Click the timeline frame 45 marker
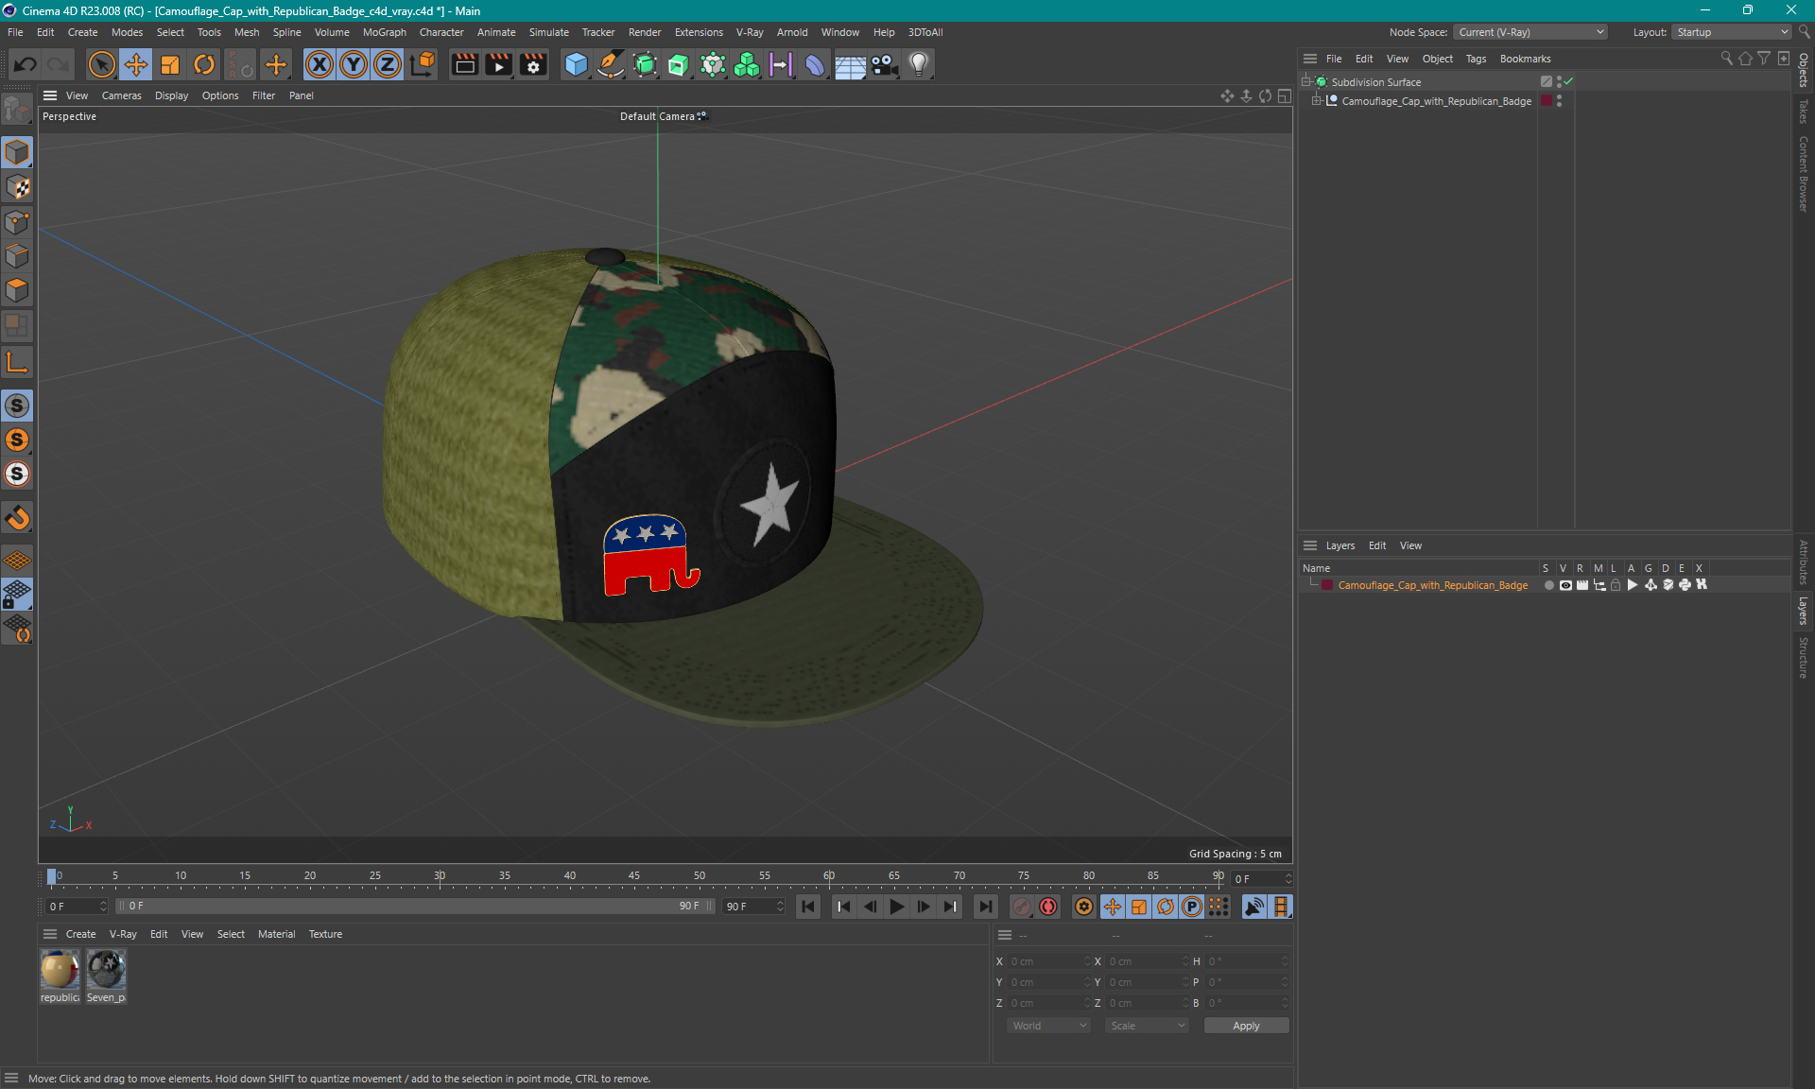The height and width of the screenshot is (1089, 1815). point(634,876)
